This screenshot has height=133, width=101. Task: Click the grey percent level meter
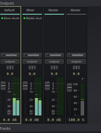pos(82,99)
